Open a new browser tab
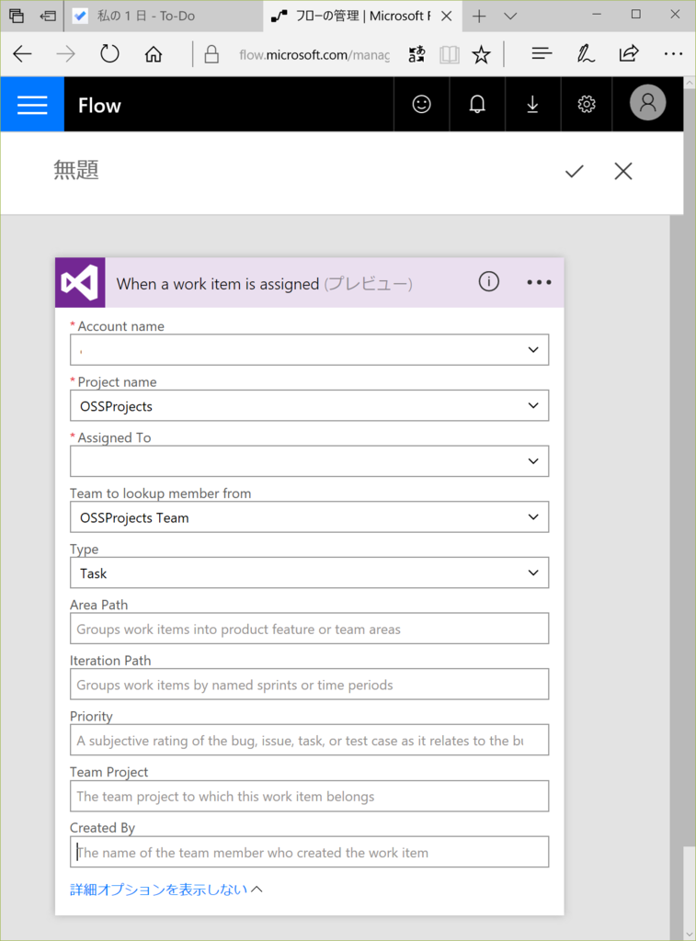696x941 pixels. coord(479,17)
